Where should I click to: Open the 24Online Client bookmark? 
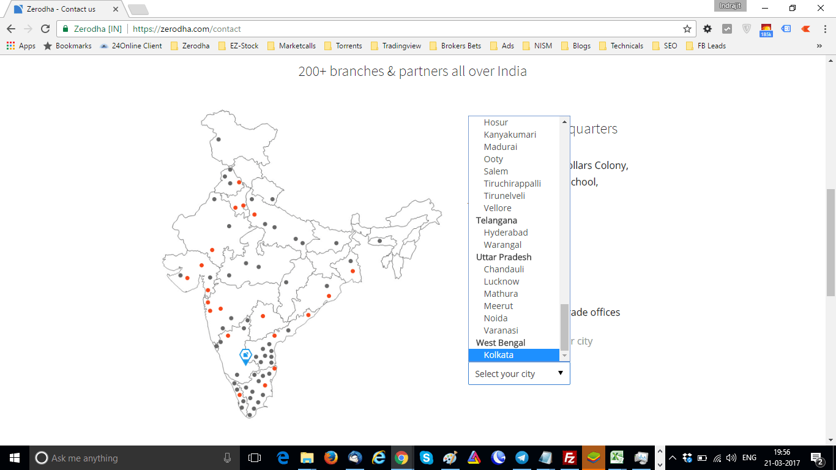tap(131, 46)
